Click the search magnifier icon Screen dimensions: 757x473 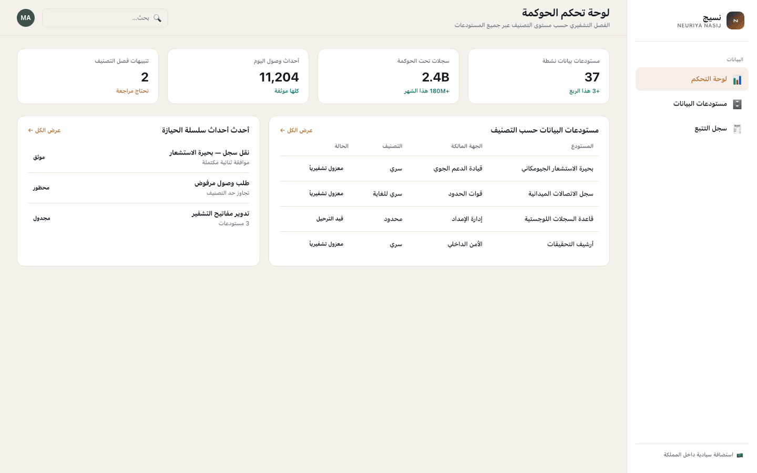tap(157, 18)
